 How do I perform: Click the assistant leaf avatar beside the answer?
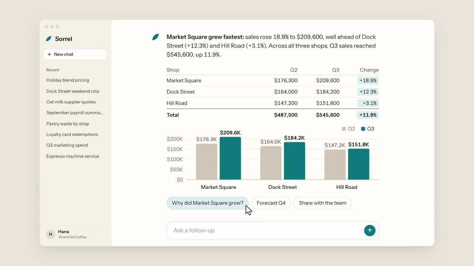(x=156, y=37)
